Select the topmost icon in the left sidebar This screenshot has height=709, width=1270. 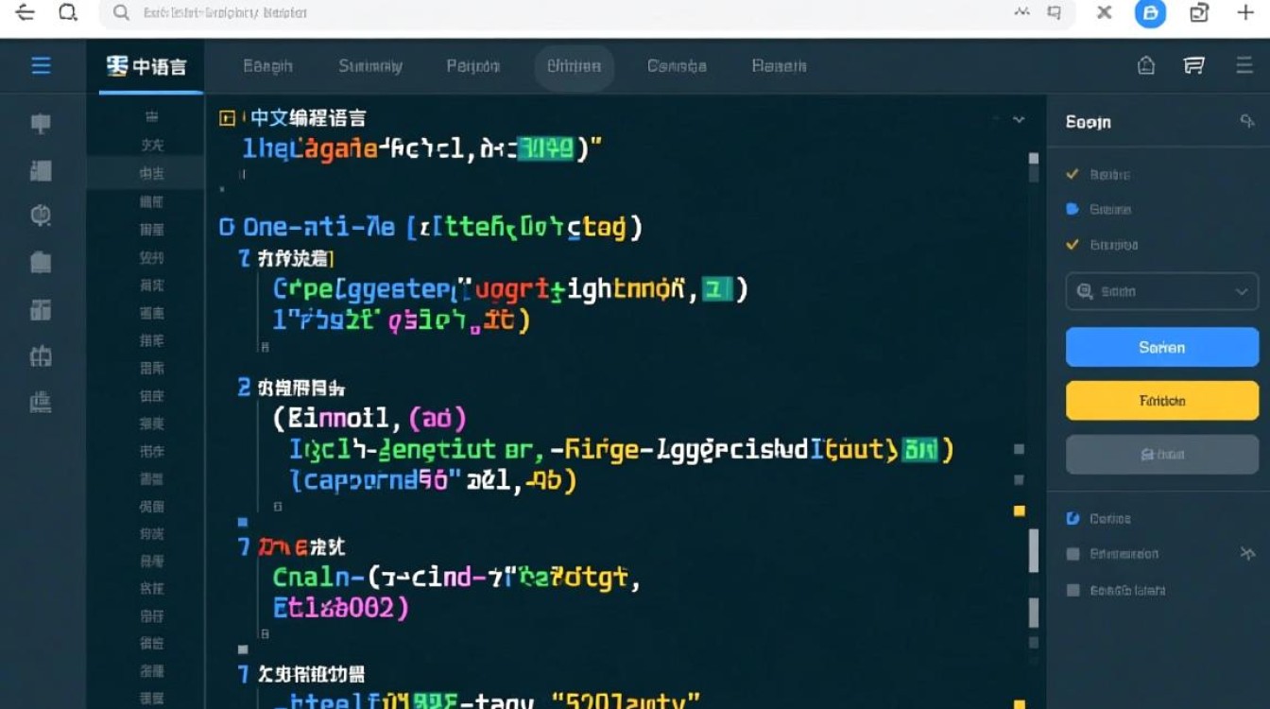[41, 124]
